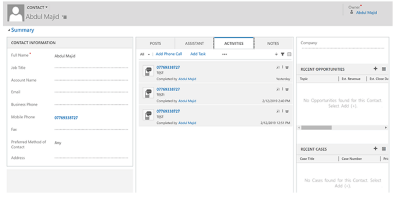The height and width of the screenshot is (197, 395).
Task: Open the All activities filter dropdown
Action: click(145, 54)
